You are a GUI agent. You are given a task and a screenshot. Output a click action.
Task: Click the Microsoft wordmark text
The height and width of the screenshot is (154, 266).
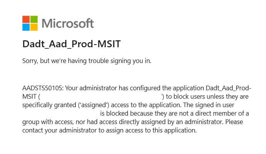tap(67, 23)
